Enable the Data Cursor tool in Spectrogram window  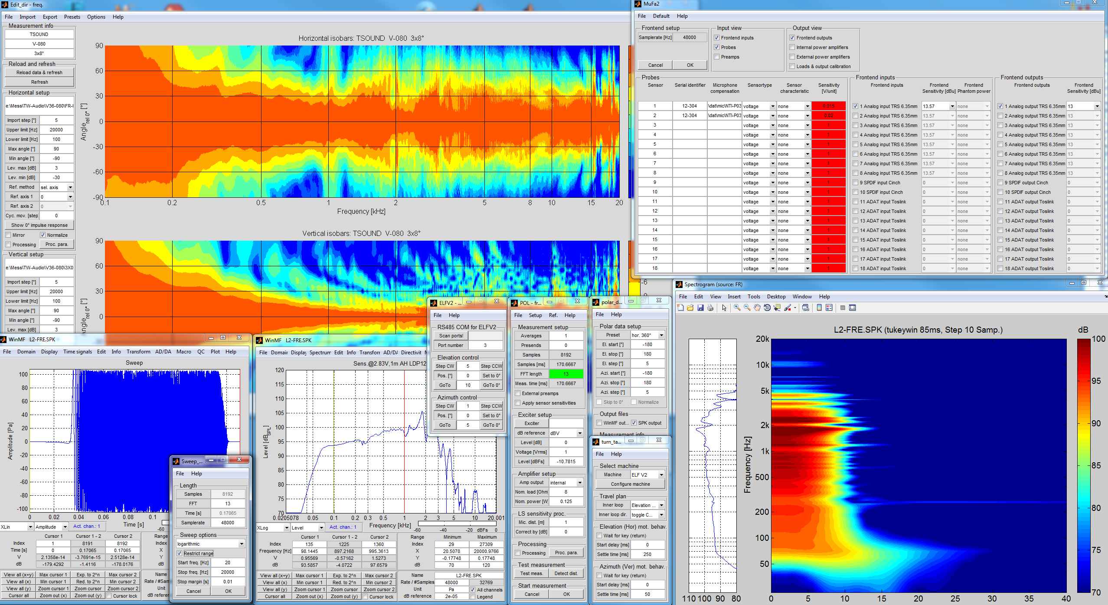777,308
